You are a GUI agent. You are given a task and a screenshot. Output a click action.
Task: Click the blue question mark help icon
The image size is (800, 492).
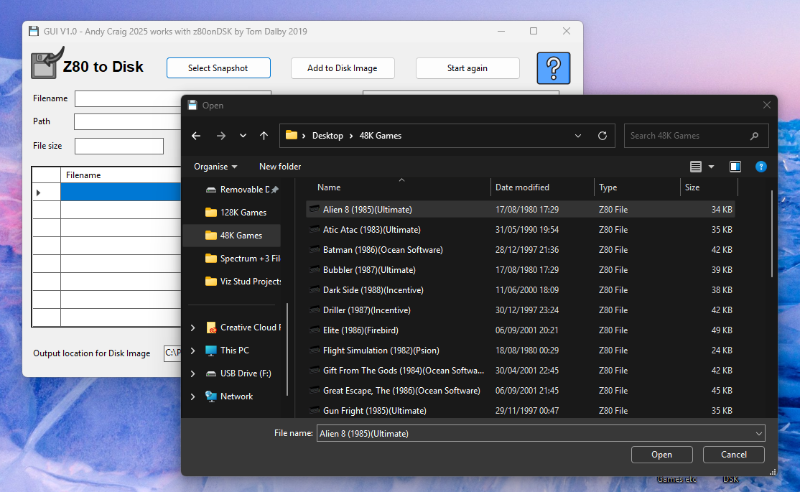coord(553,68)
